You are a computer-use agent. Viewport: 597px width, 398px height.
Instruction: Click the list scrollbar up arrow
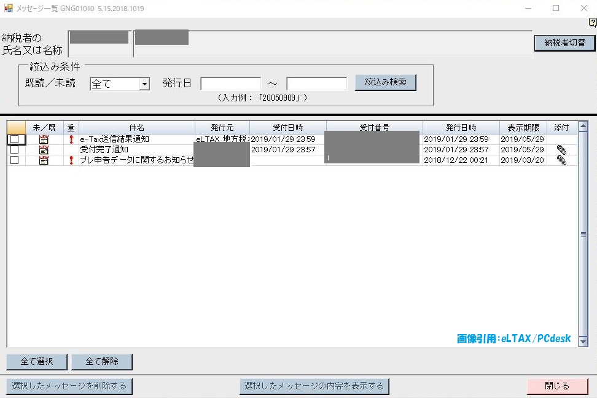click(x=583, y=126)
